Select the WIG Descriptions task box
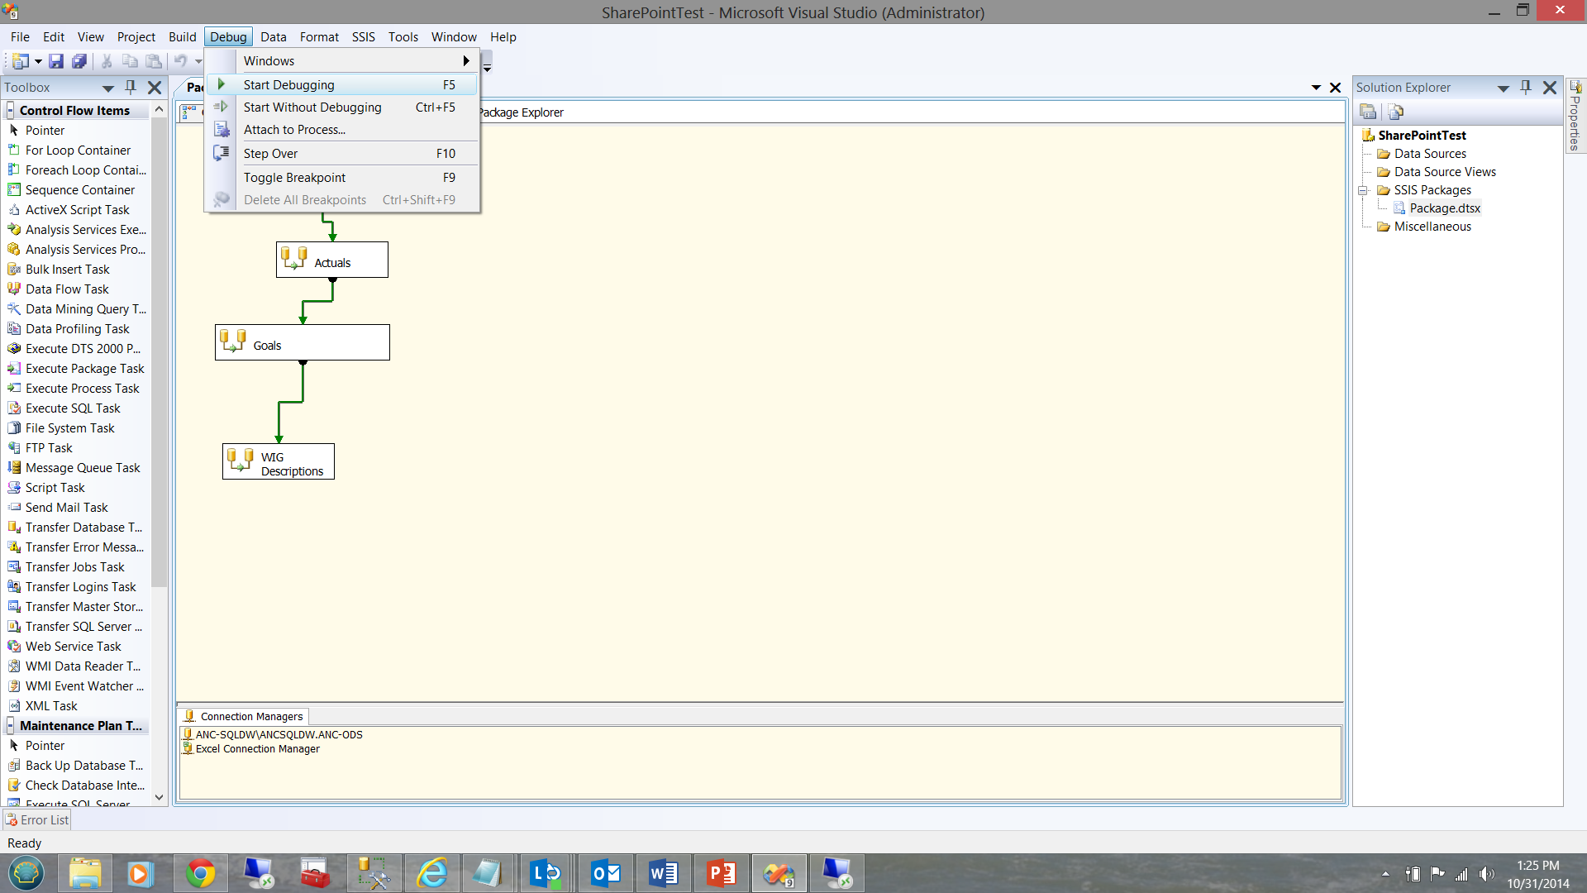1587x893 pixels. pos(279,462)
